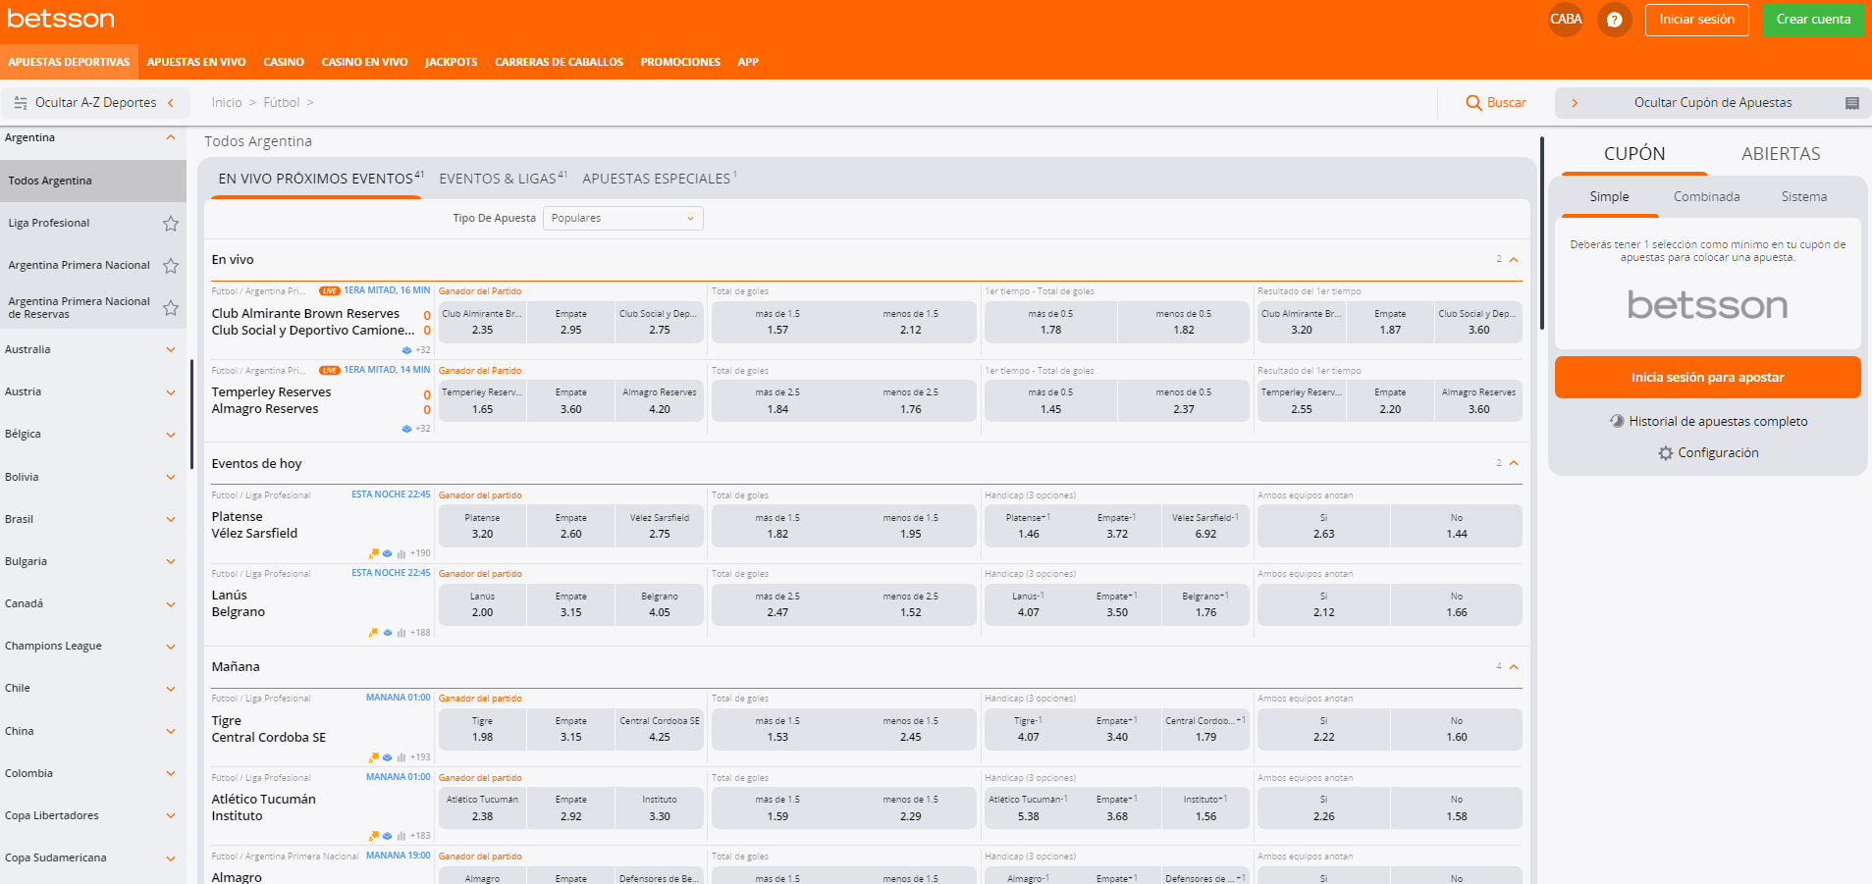Click the LIVE badge on Club Almirante Brown match

coord(330,291)
